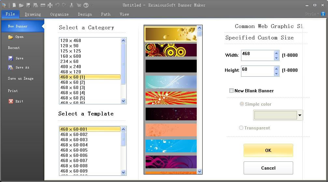Switch to the Drawing tab
This screenshot has height=182, width=328.
click(x=33, y=14)
